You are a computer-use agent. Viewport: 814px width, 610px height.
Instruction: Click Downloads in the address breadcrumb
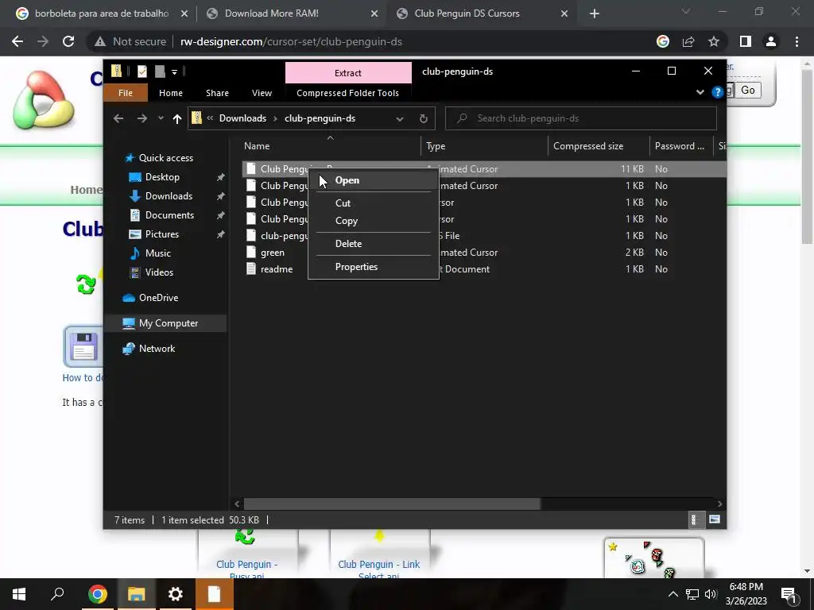pyautogui.click(x=242, y=118)
